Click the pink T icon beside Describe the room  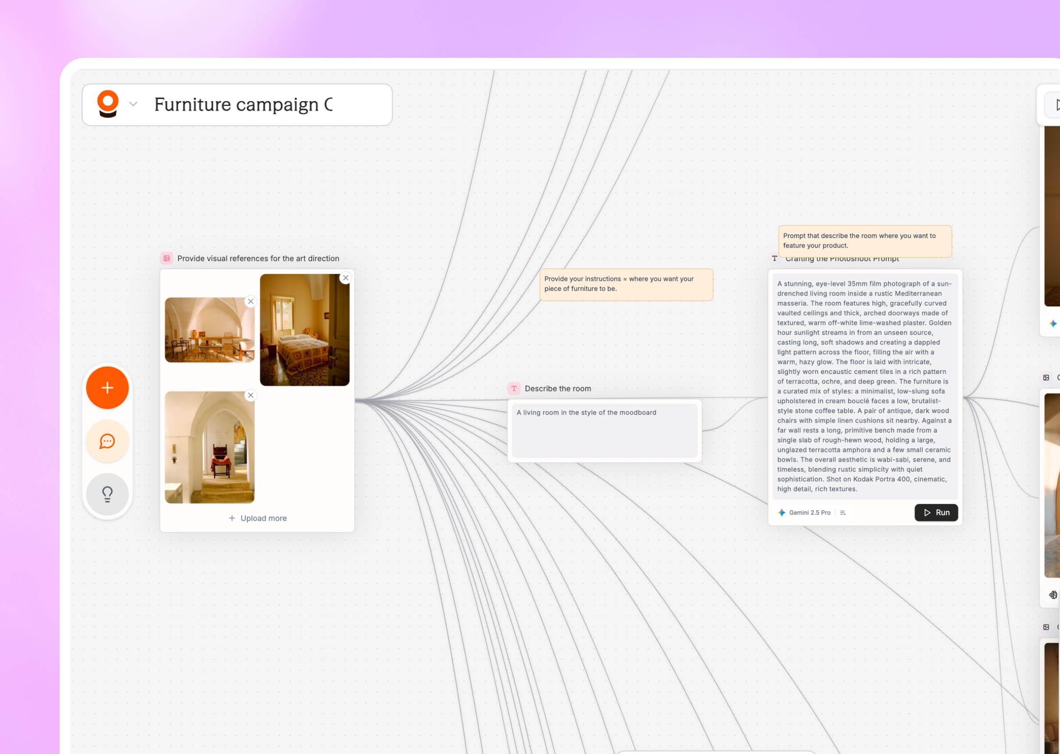pyautogui.click(x=514, y=388)
